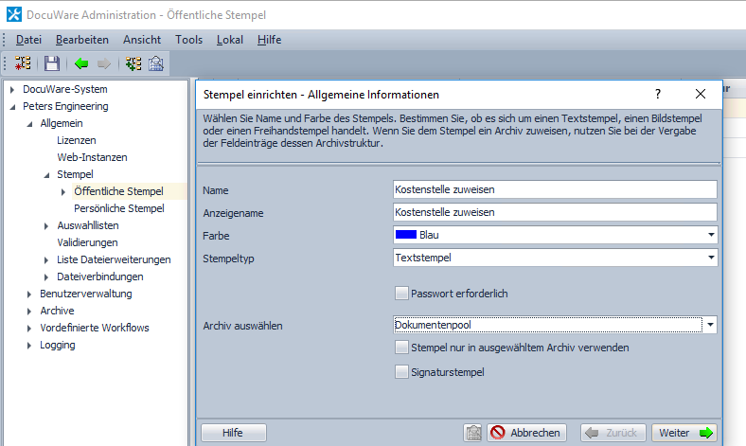Click the save floppy disk icon
The image size is (746, 446).
51,63
